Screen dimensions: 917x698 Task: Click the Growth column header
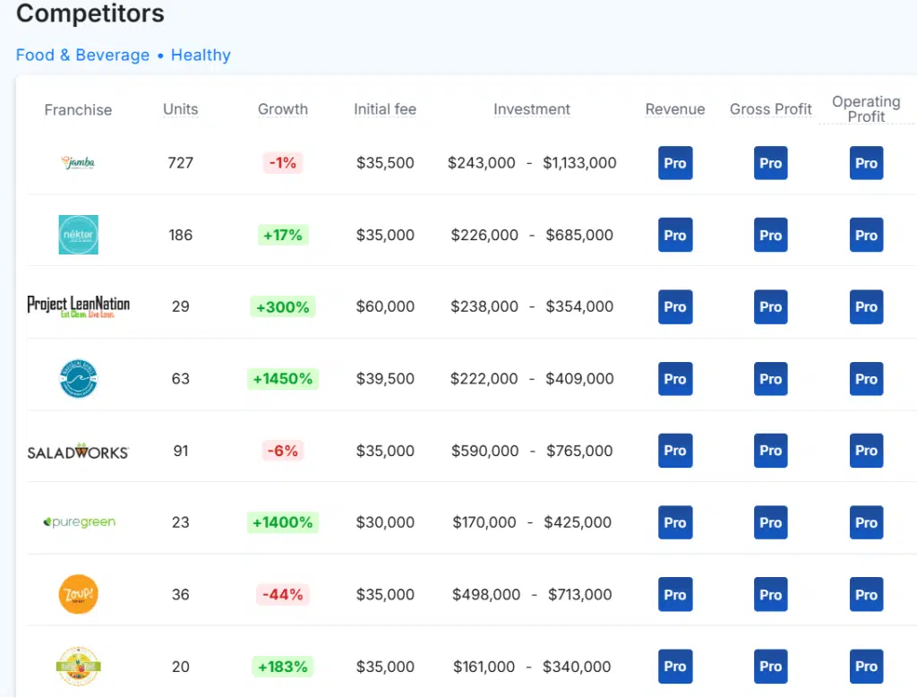pyautogui.click(x=282, y=109)
